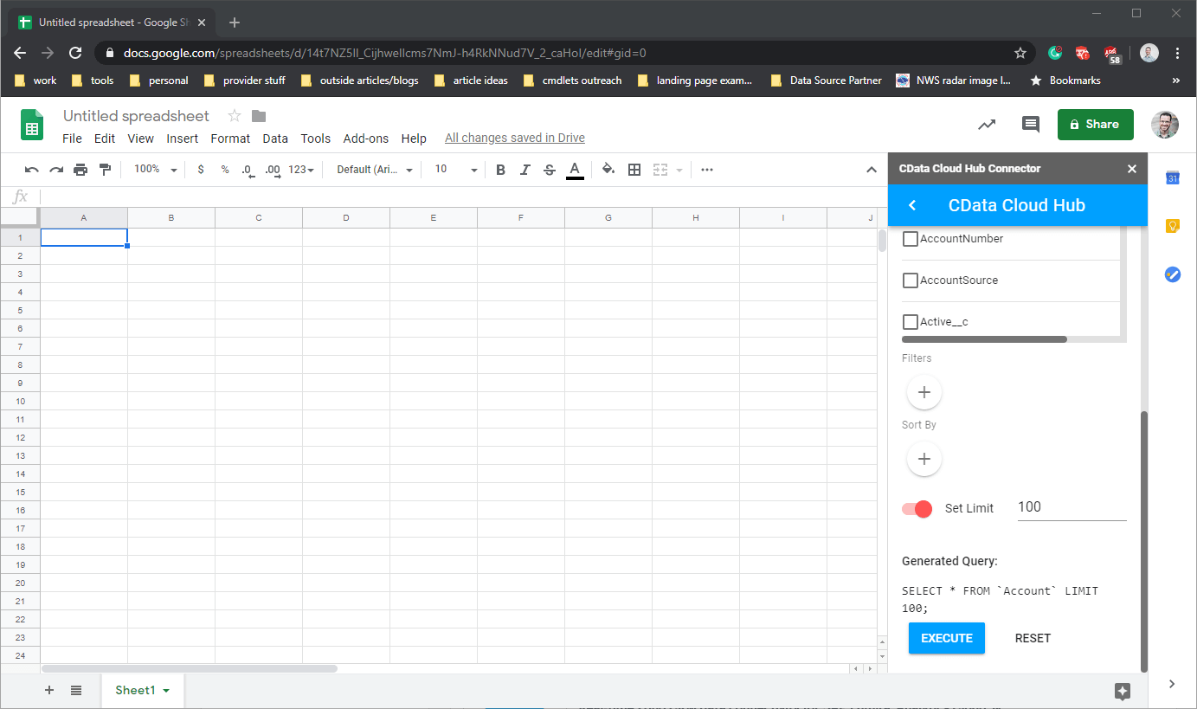Open the font size dropdown
1197x709 pixels.
coord(455,170)
